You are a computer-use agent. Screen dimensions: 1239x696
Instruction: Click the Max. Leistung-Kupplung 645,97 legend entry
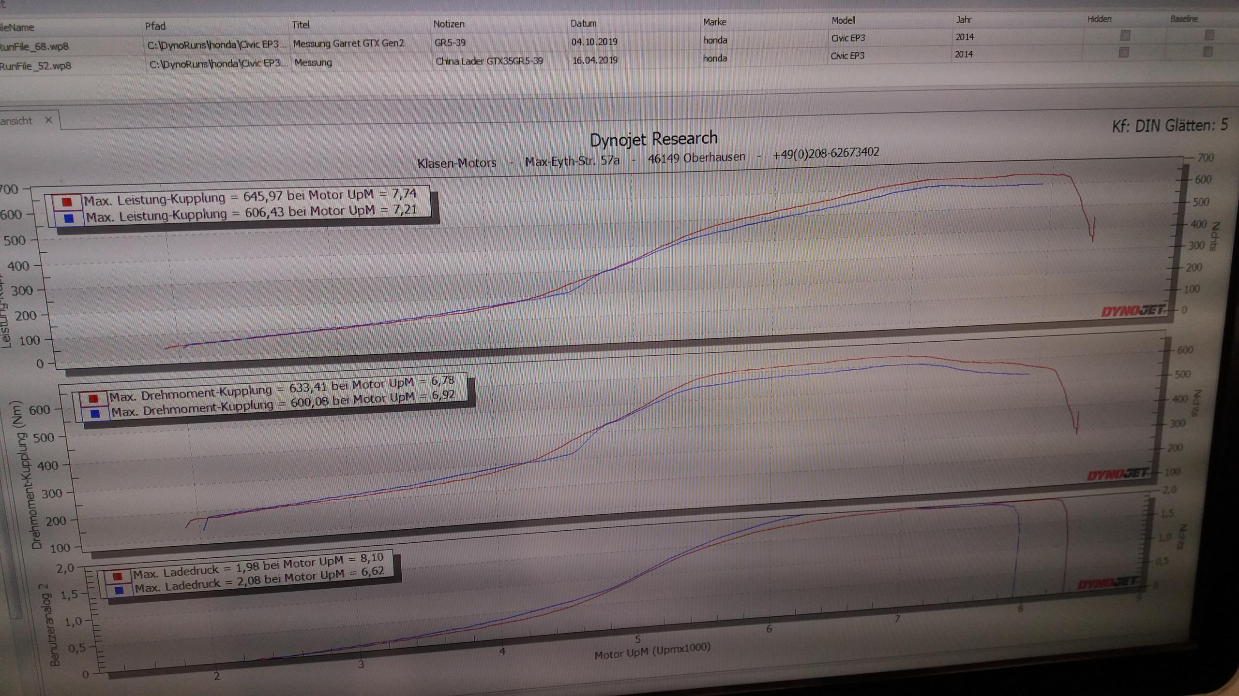[x=250, y=197]
